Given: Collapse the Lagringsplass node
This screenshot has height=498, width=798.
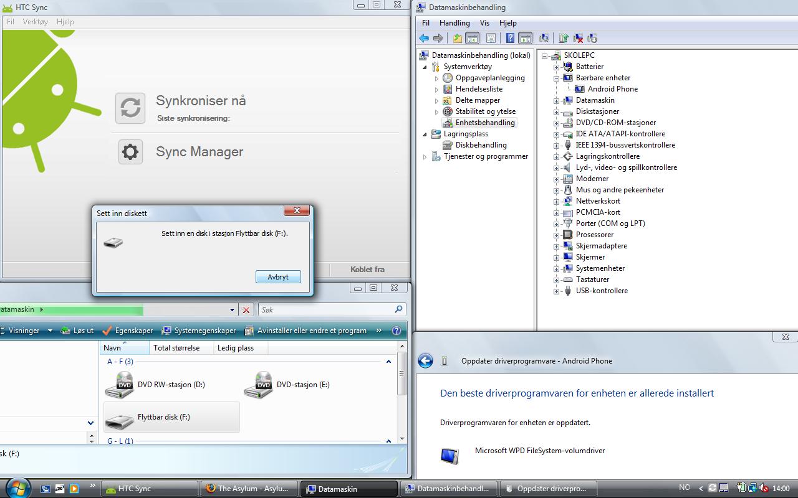Looking at the screenshot, I should click(x=425, y=134).
